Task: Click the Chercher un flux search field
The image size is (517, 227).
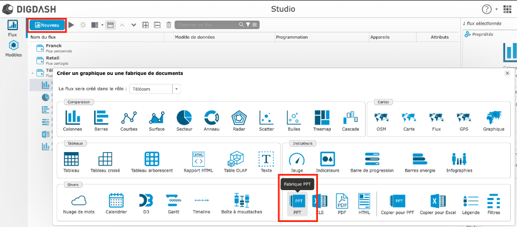Action: [x=206, y=25]
